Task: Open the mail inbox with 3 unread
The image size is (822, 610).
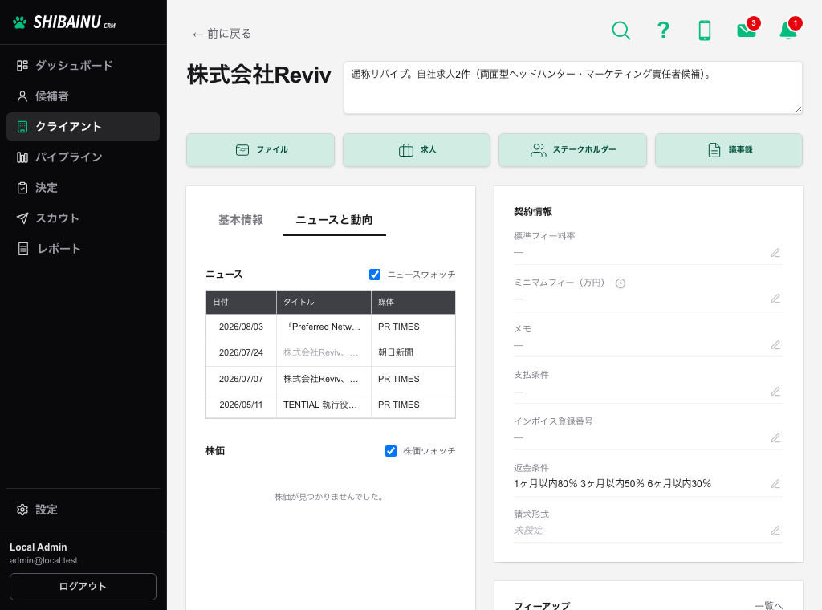Action: tap(747, 30)
